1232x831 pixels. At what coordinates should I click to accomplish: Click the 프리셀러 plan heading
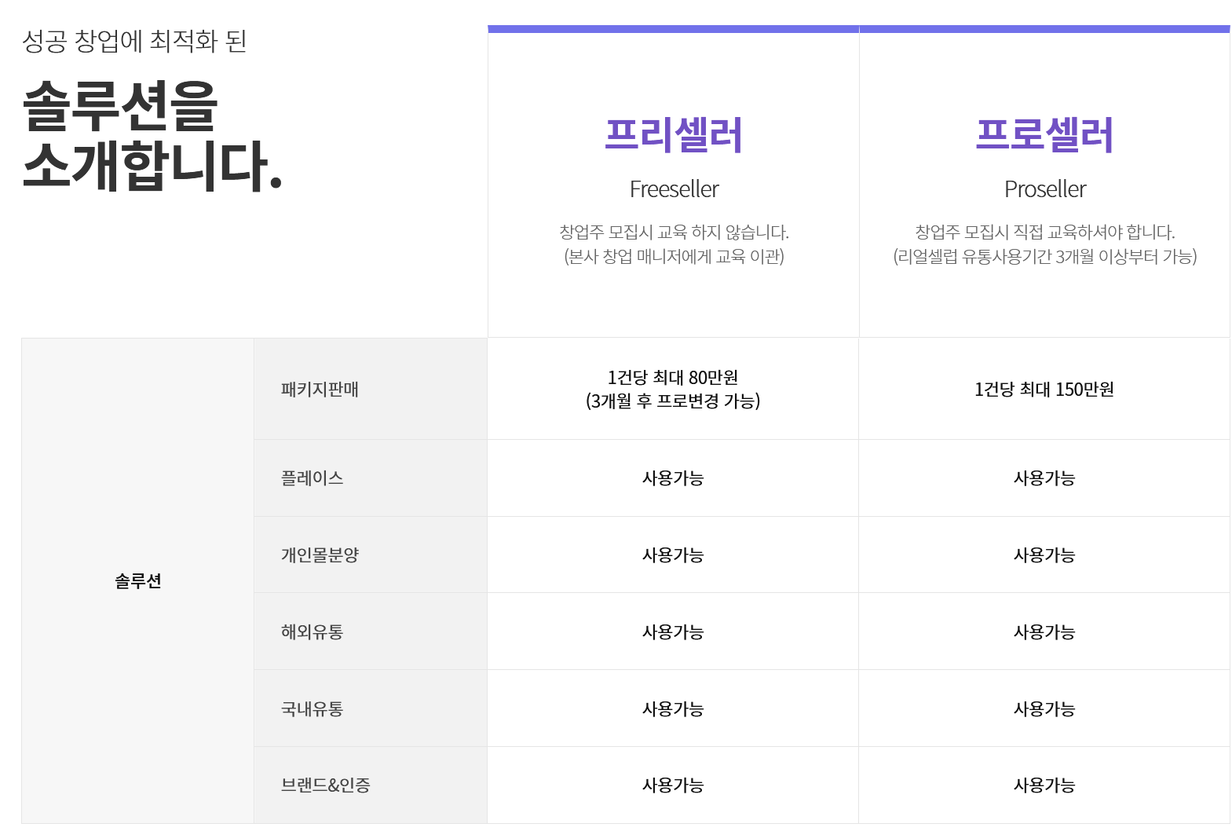point(673,134)
